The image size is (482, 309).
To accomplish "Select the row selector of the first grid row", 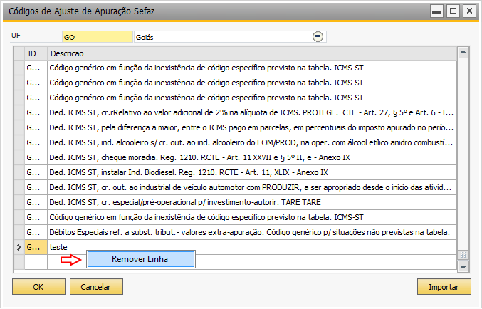I will click(x=19, y=68).
